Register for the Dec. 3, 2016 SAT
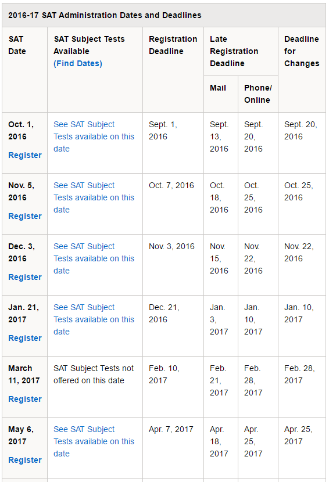The image size is (329, 482). click(x=25, y=277)
